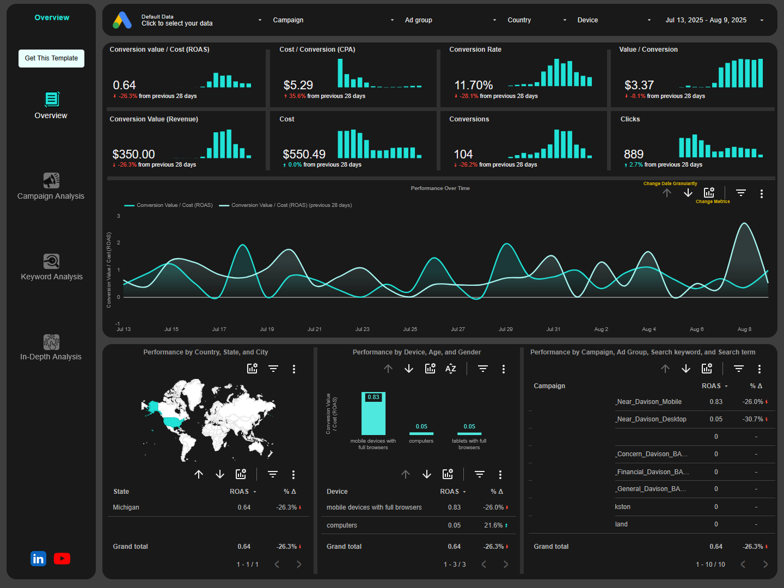
Task: Open the Campaign Analysis sidebar page
Action: click(x=51, y=188)
